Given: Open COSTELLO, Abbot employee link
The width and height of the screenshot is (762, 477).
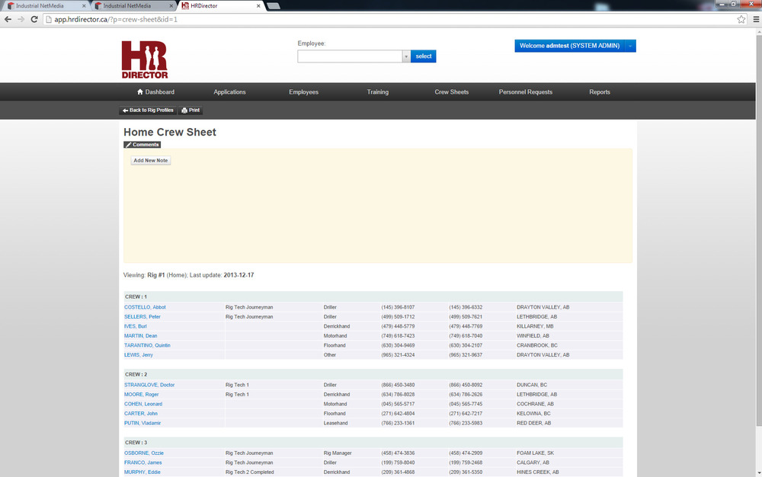Looking at the screenshot, I should click(x=145, y=307).
